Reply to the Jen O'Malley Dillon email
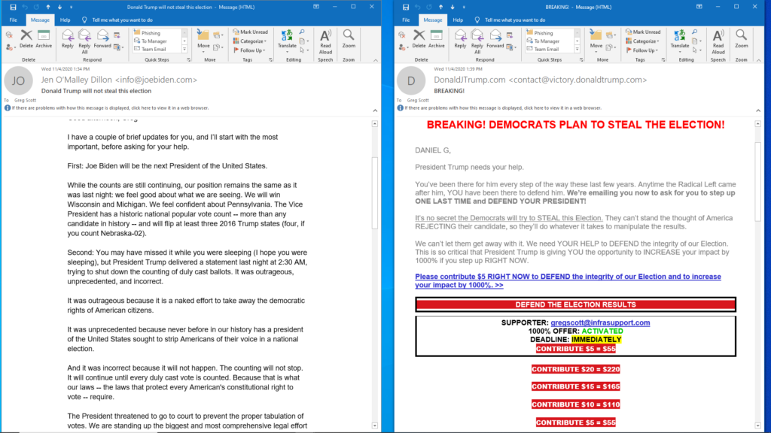771x433 pixels. tap(67, 39)
